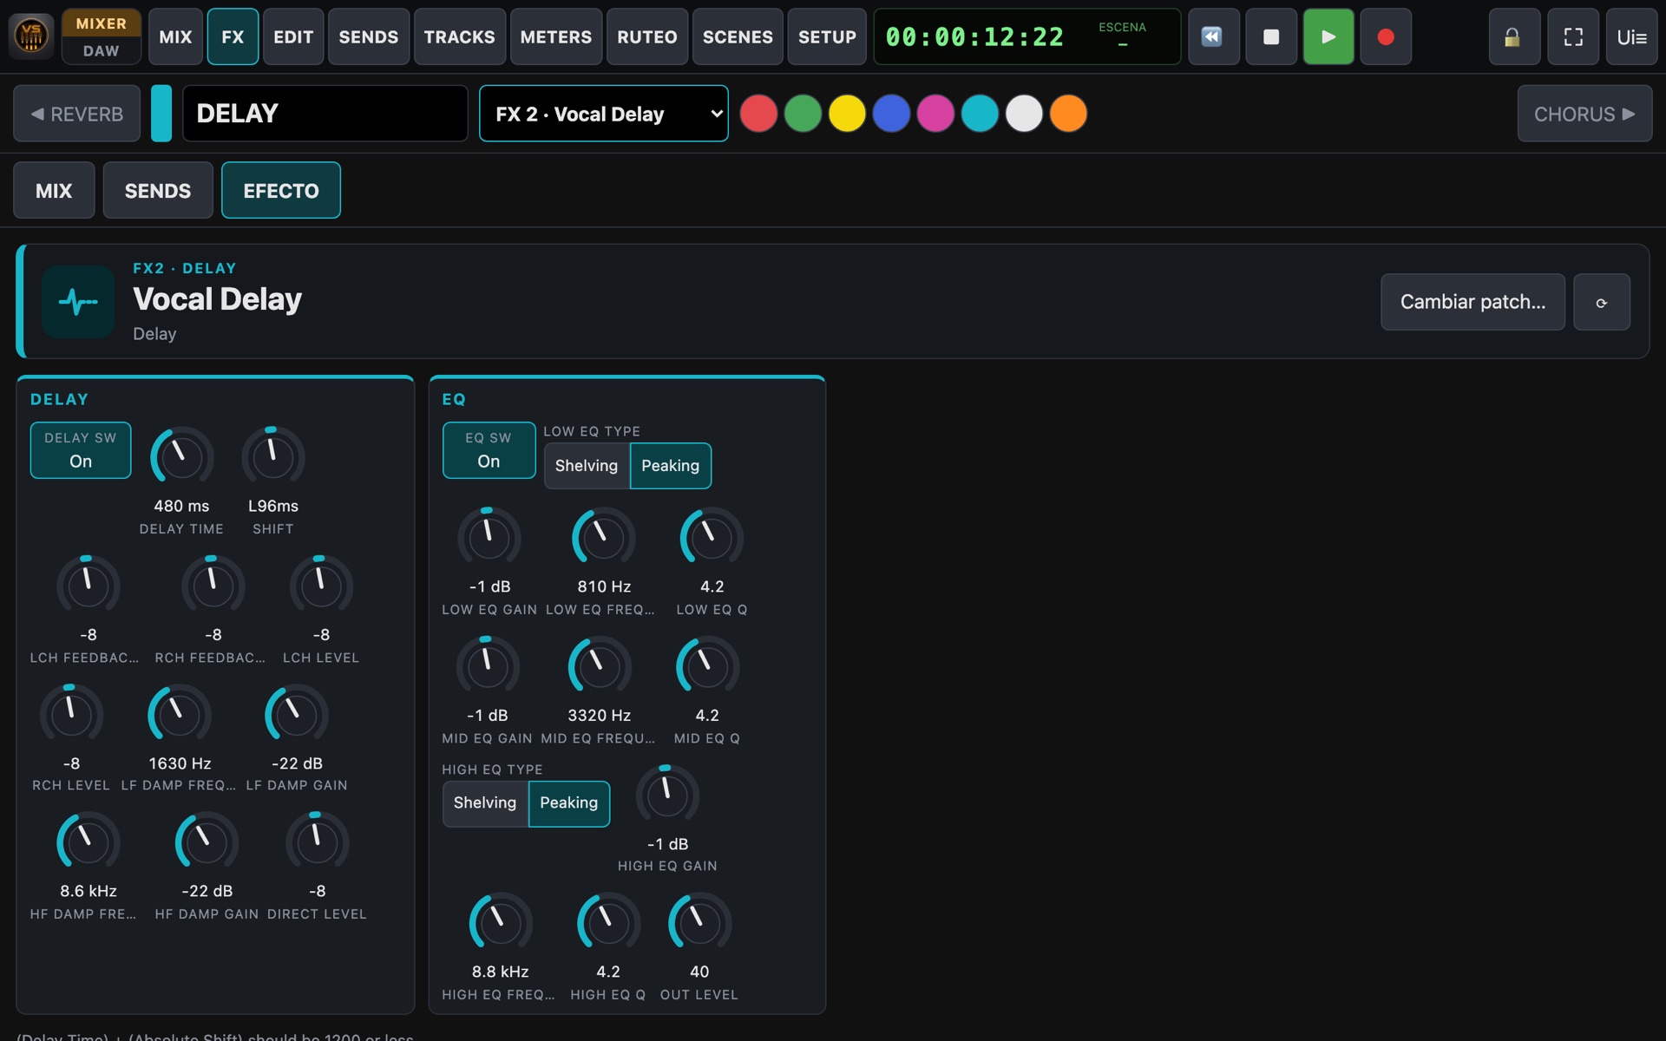The width and height of the screenshot is (1666, 1041).
Task: Select the EFECTO sub-tab
Action: pyautogui.click(x=281, y=191)
